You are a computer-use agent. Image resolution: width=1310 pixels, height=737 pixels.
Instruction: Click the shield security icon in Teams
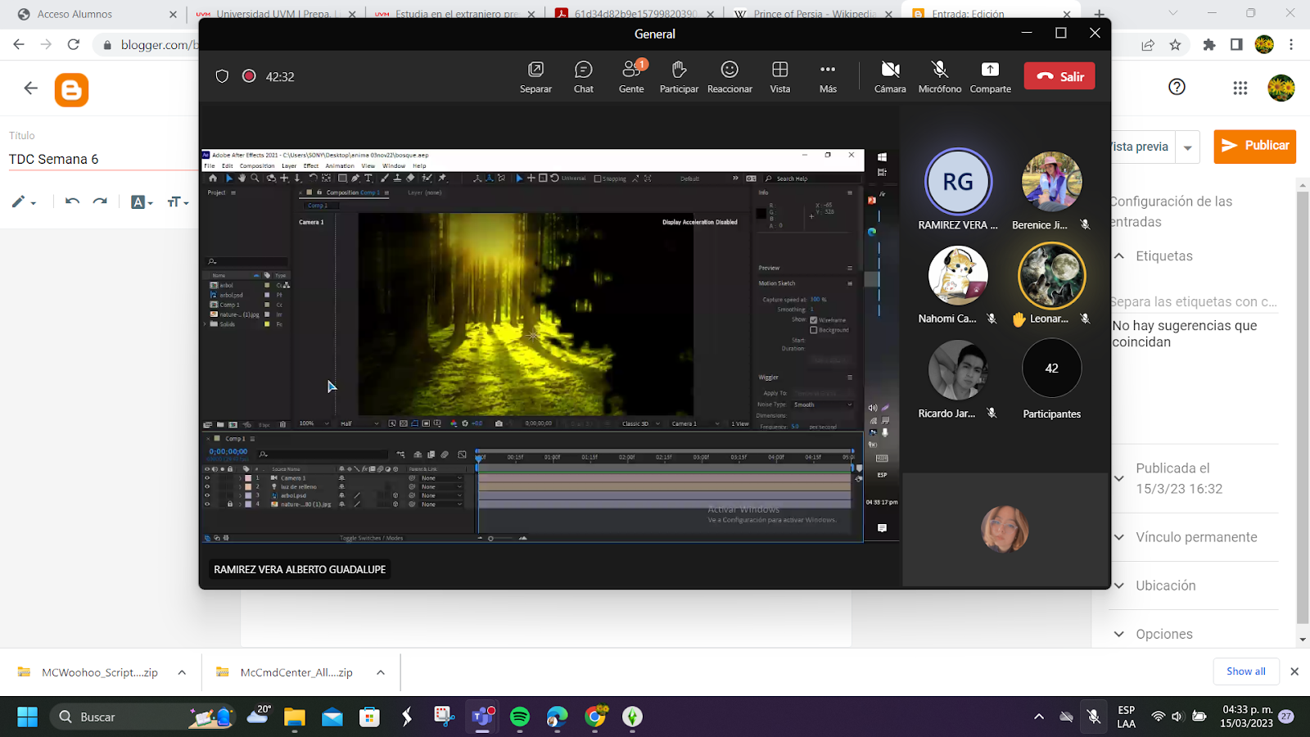(x=222, y=76)
